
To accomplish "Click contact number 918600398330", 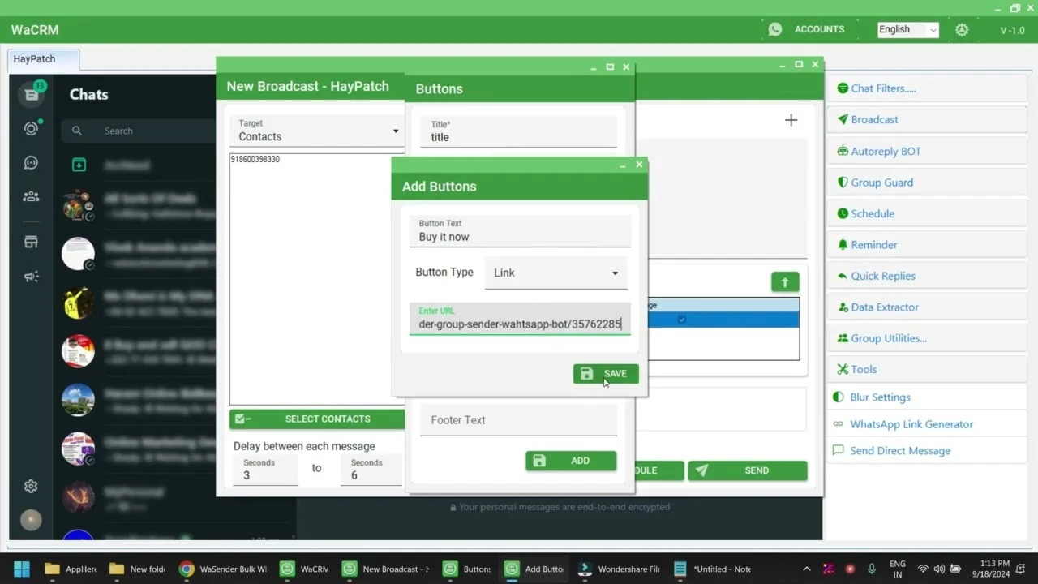I will pos(255,160).
